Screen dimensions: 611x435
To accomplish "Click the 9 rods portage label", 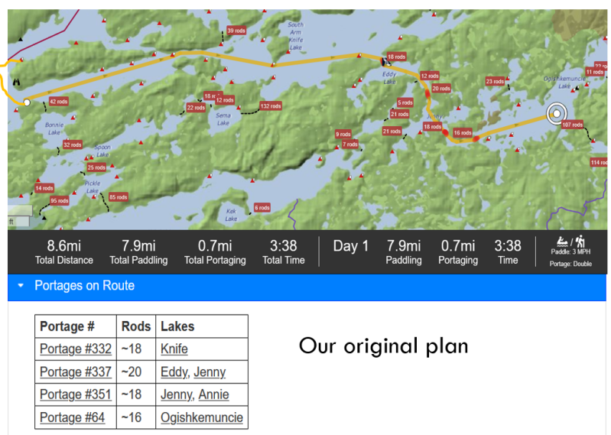I will 343,134.
